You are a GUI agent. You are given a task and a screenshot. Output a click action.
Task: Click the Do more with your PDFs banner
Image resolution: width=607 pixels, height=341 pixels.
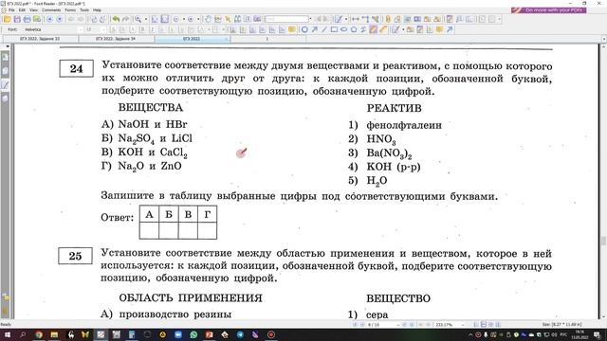coord(548,10)
